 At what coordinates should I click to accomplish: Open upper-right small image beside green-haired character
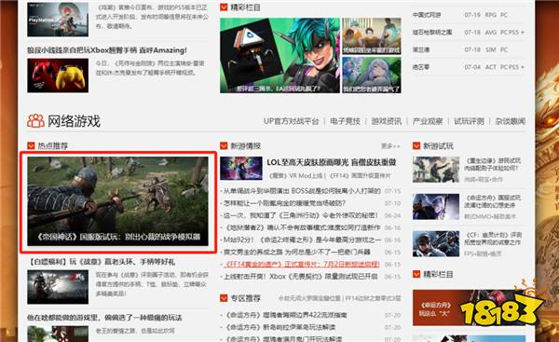pos(372,36)
